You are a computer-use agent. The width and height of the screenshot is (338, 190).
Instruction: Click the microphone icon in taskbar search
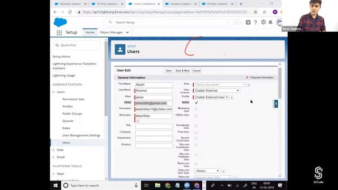point(136,185)
